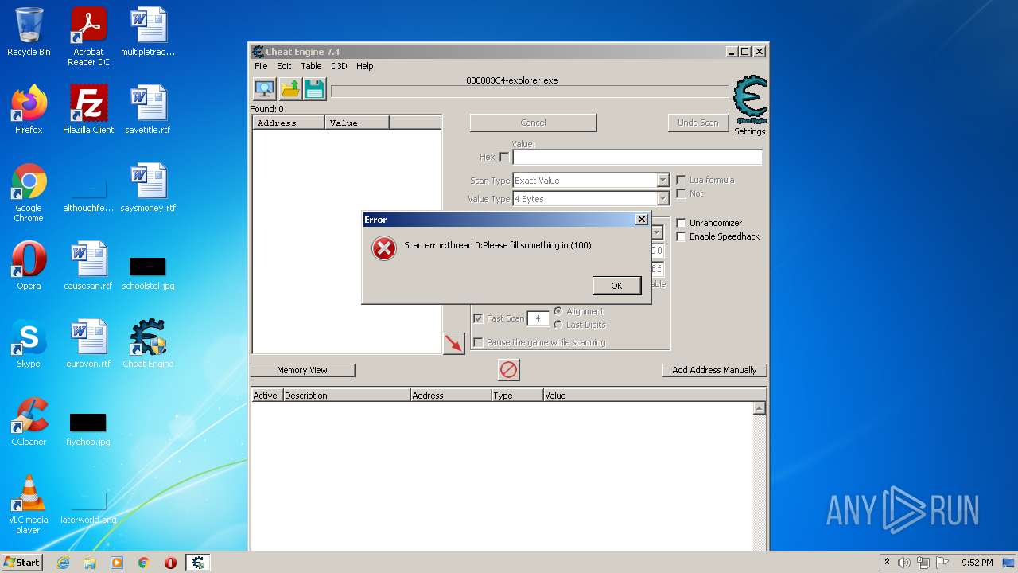Image resolution: width=1018 pixels, height=573 pixels.
Task: Toggle the Hex checkbox
Action: pos(504,157)
